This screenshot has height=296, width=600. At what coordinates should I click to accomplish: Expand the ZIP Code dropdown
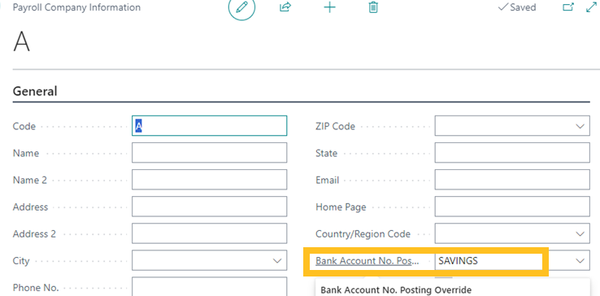pos(580,126)
